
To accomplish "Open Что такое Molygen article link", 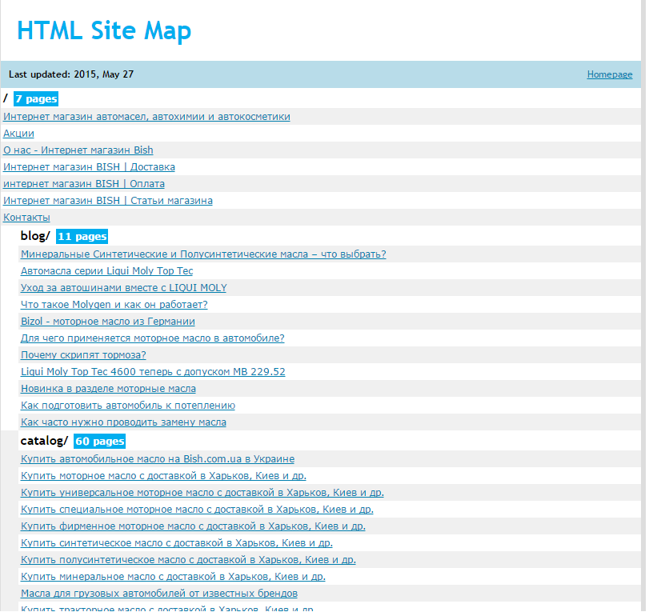I will click(x=114, y=305).
